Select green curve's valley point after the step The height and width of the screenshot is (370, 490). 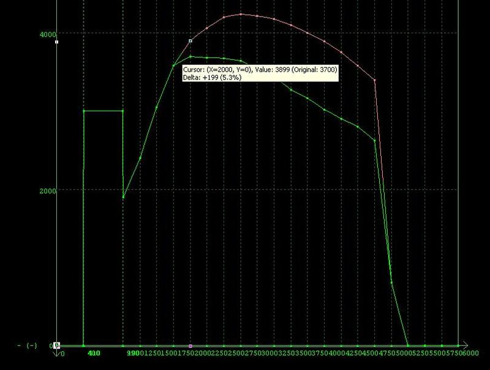(x=124, y=198)
